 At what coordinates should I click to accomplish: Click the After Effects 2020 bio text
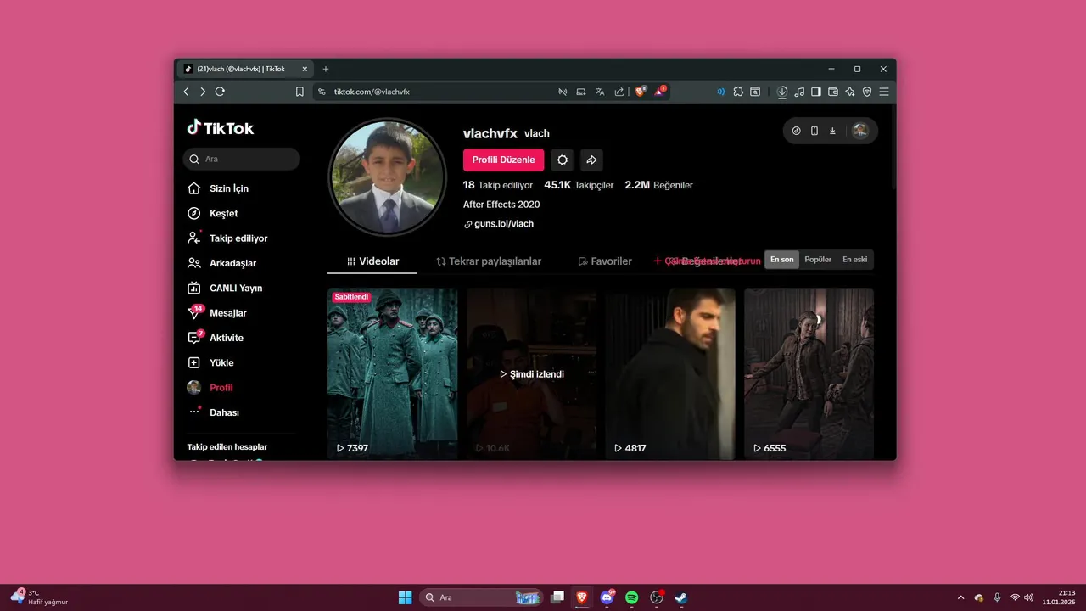pos(501,205)
